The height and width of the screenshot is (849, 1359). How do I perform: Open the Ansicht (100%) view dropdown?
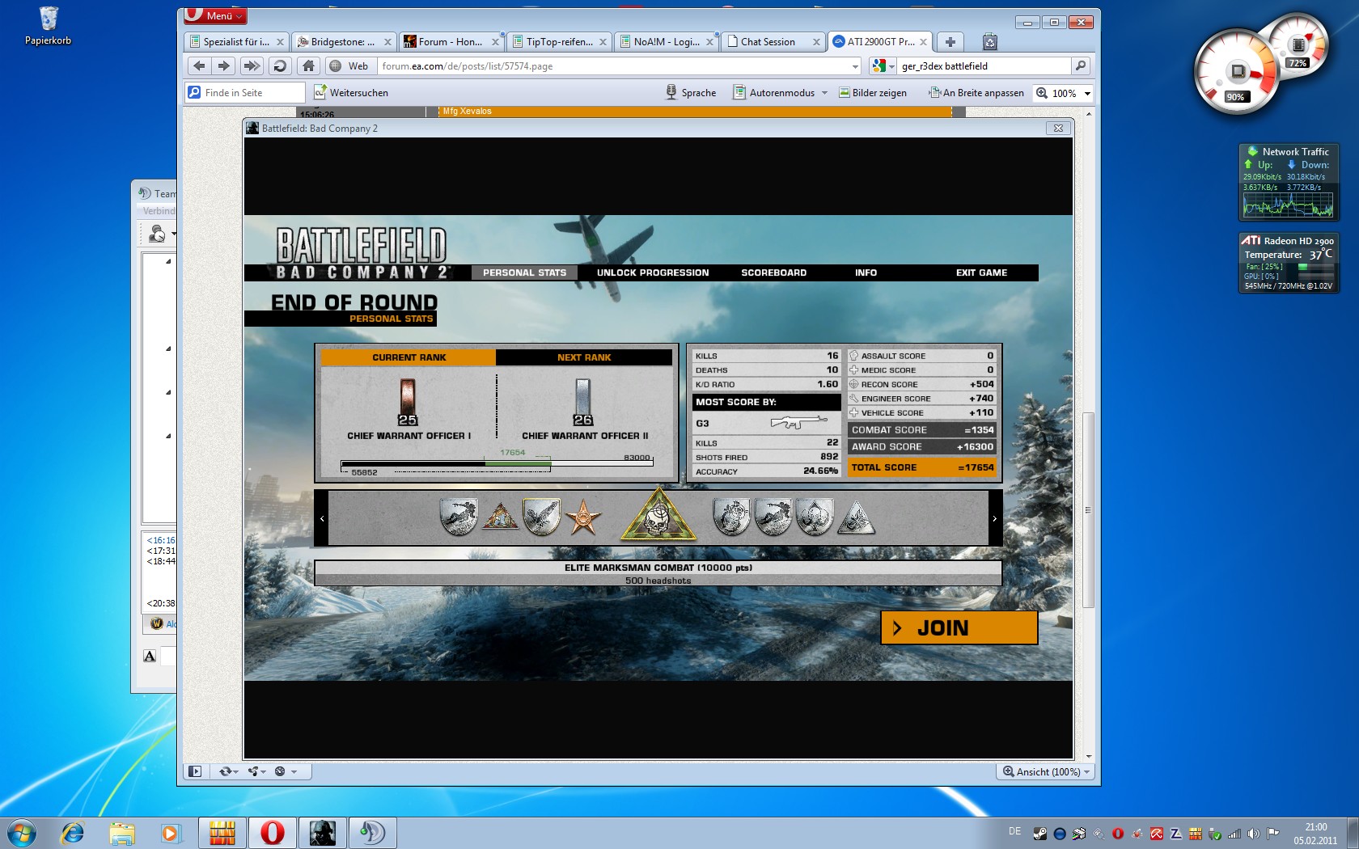tap(1047, 771)
